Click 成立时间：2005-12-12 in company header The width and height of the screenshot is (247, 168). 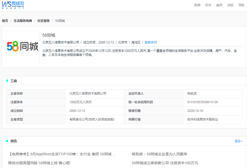[98, 42]
